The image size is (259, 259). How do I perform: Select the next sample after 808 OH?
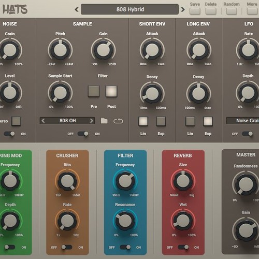click(91, 121)
